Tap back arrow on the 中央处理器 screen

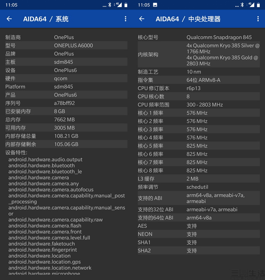pyautogui.click(x=142, y=19)
